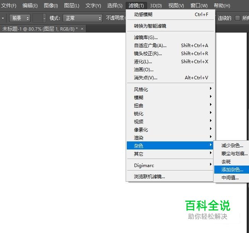Open the 编辑(E) menu
The image size is (249, 233).
point(30,6)
